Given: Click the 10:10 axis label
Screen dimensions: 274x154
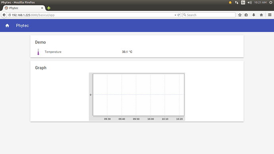Looking at the screenshot, I should (x=165, y=119).
